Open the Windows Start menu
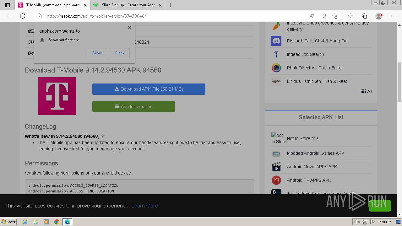Screen dimensions: 402x226 pos(8,222)
